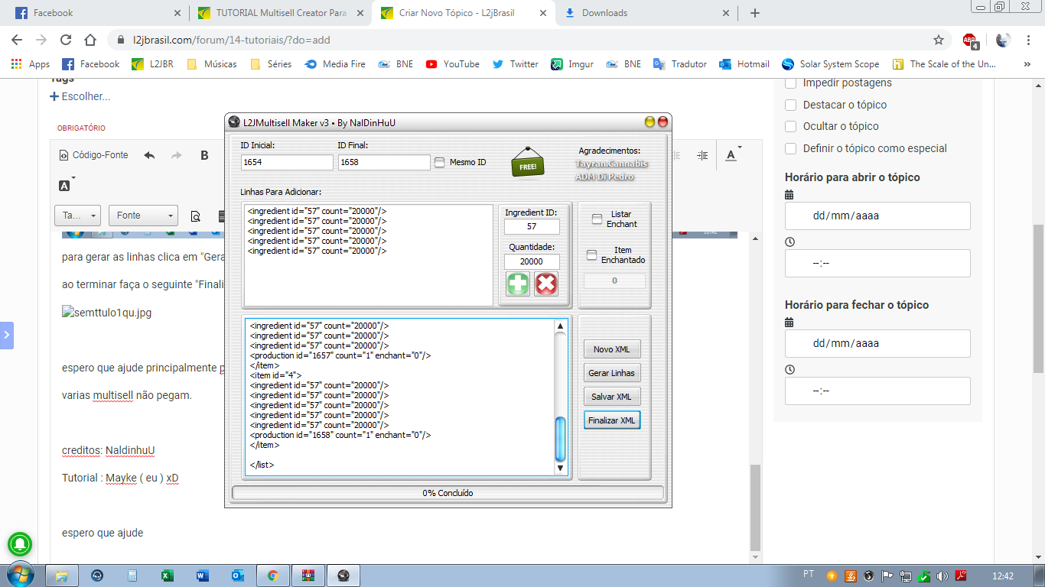Click the Finalizar XML button
Screen dimensions: 1045x587
point(612,420)
